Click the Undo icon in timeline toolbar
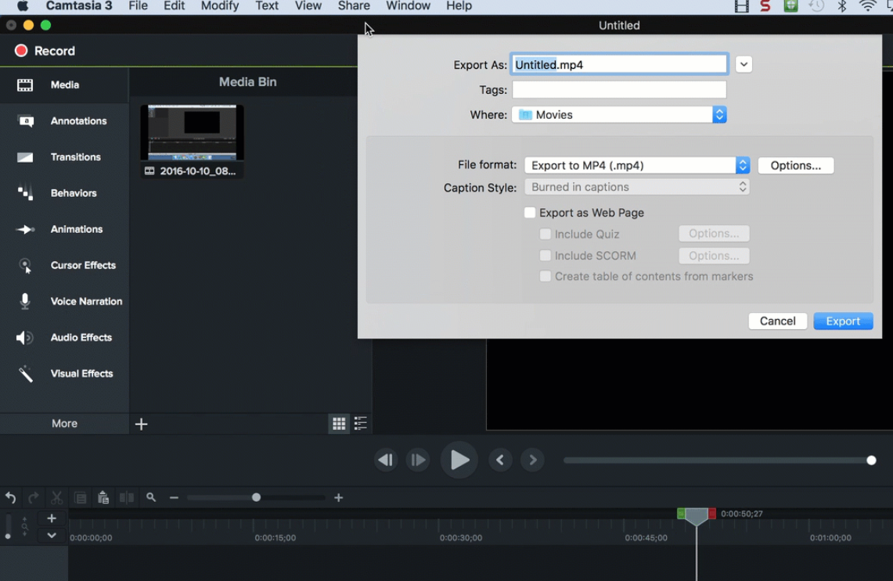Viewport: 893px width, 581px height. point(11,498)
